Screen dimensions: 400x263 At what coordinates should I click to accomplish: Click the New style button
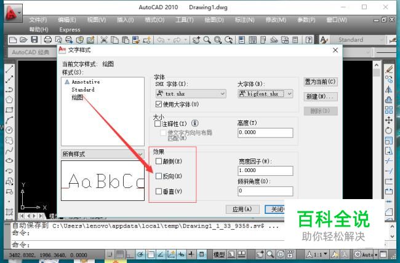tap(321, 96)
